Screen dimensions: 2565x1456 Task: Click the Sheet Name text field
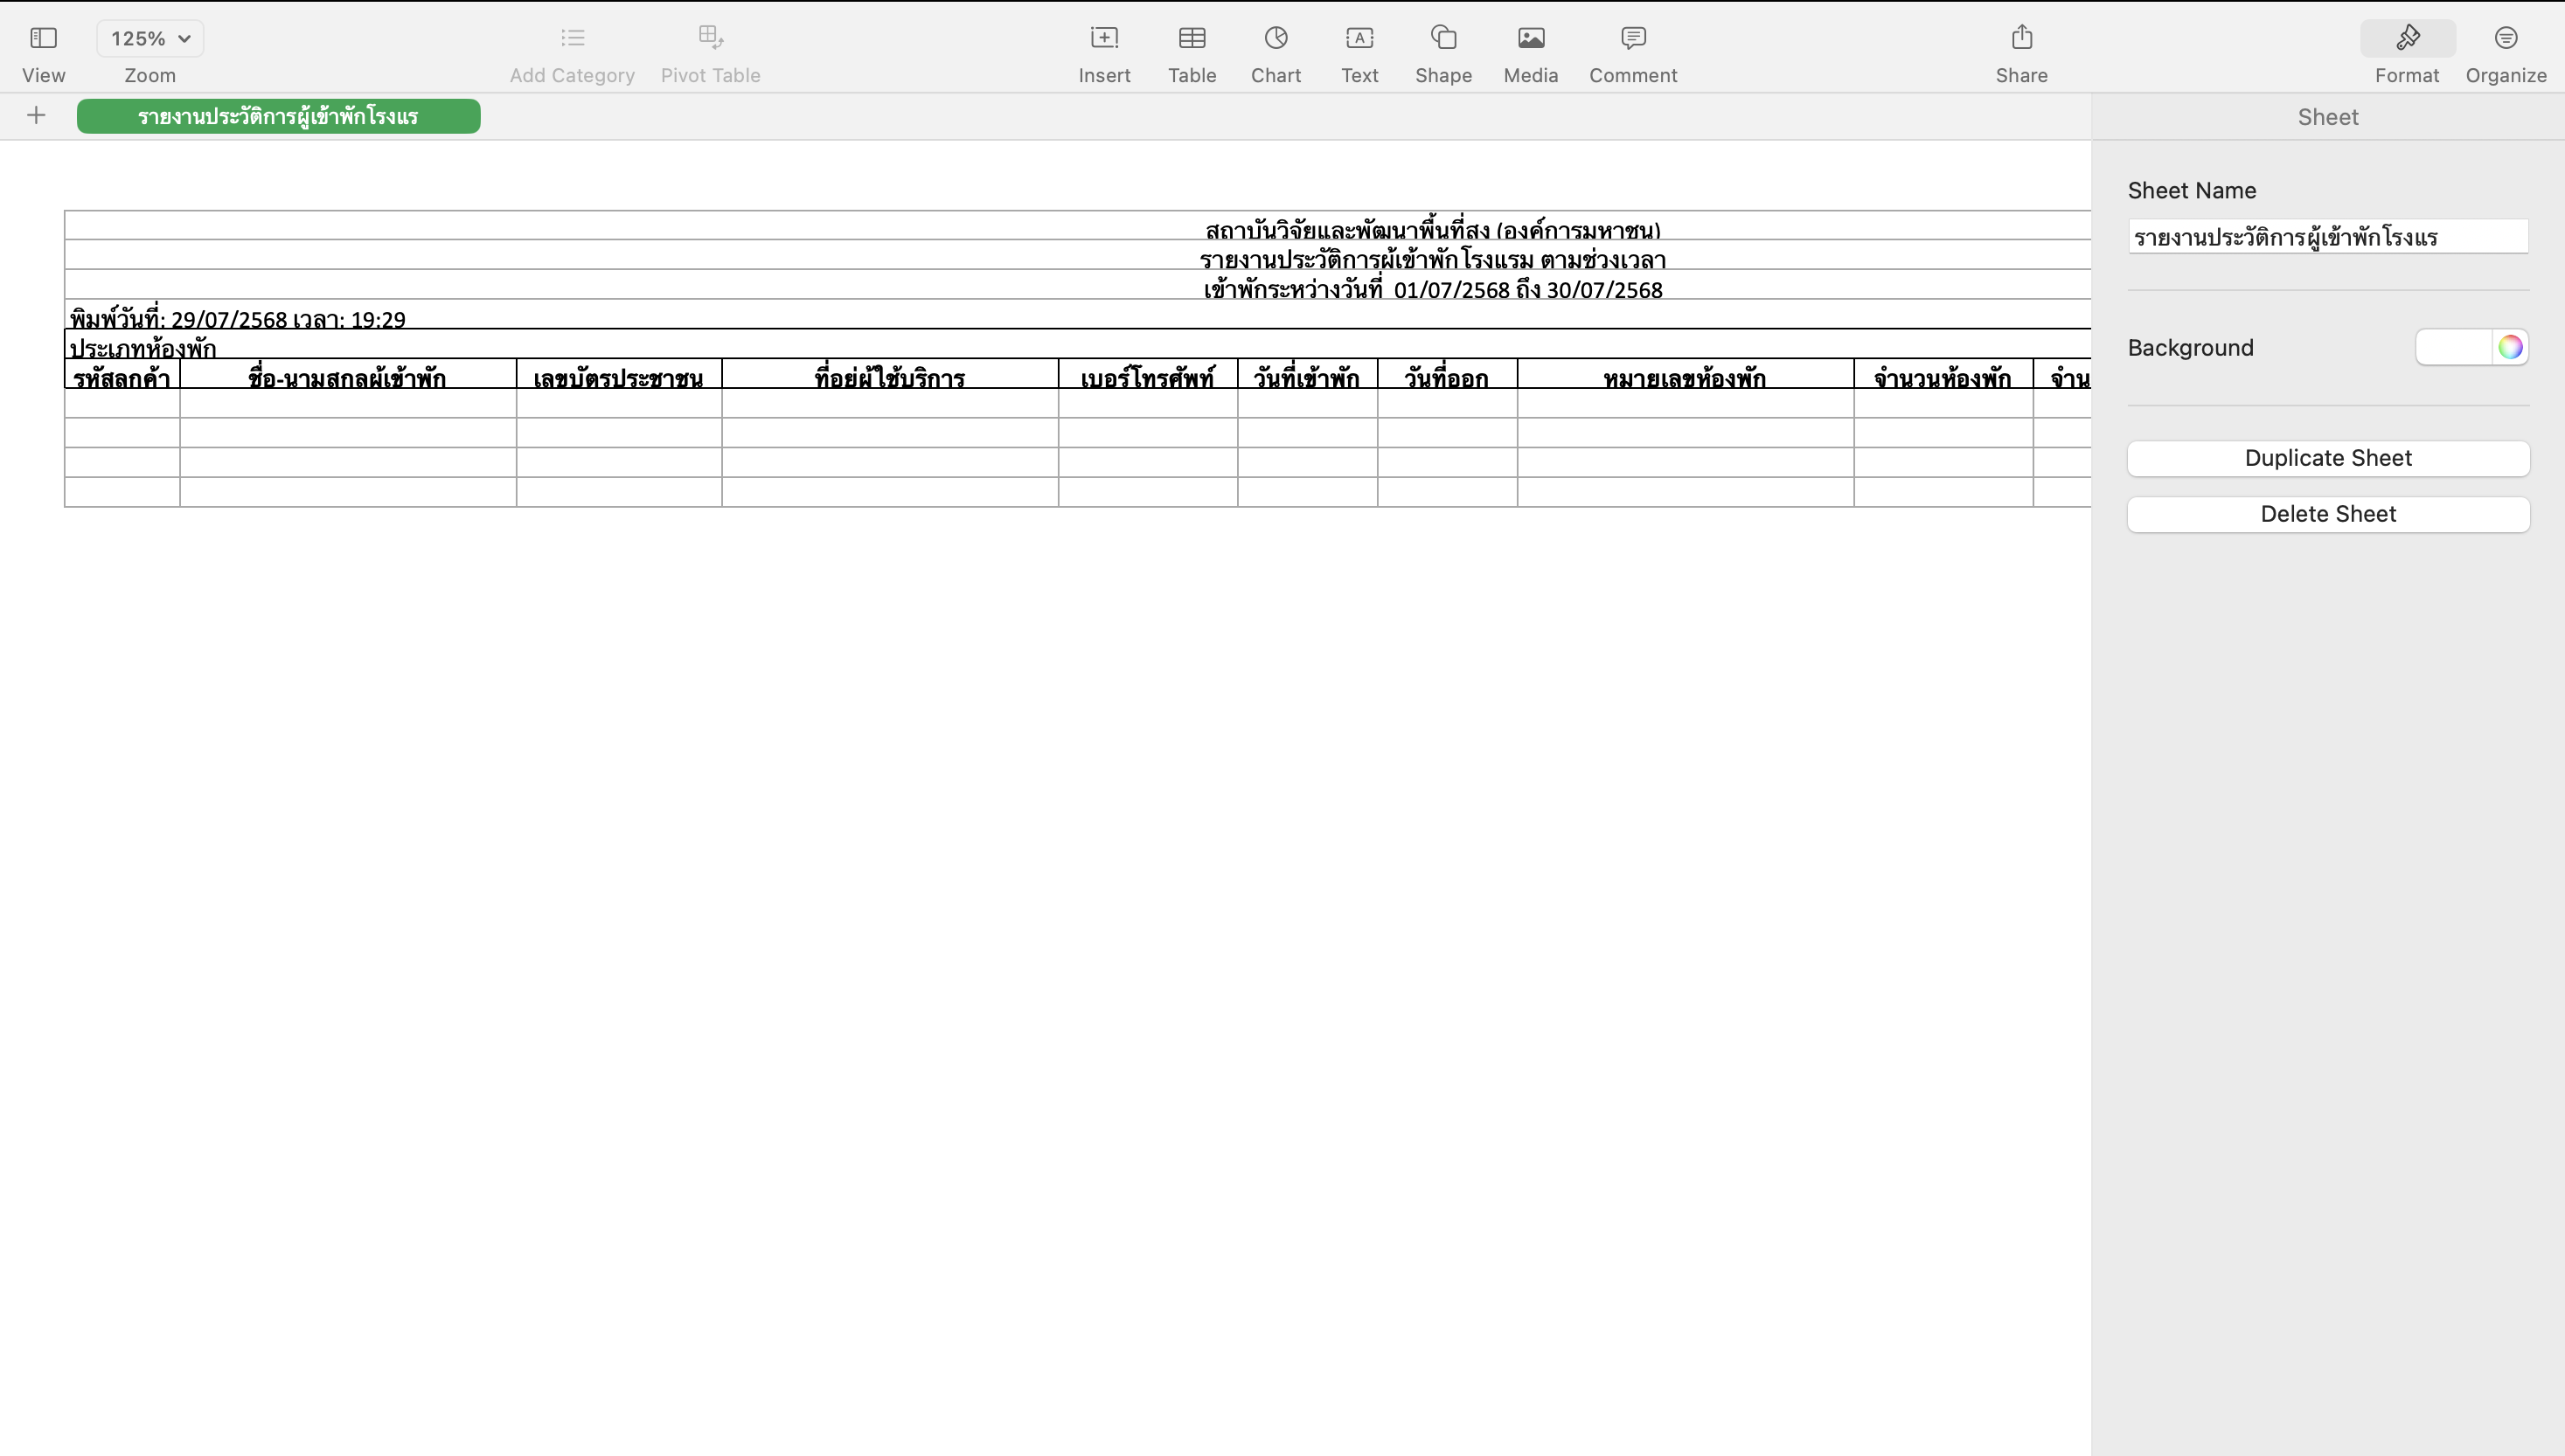2327,237
